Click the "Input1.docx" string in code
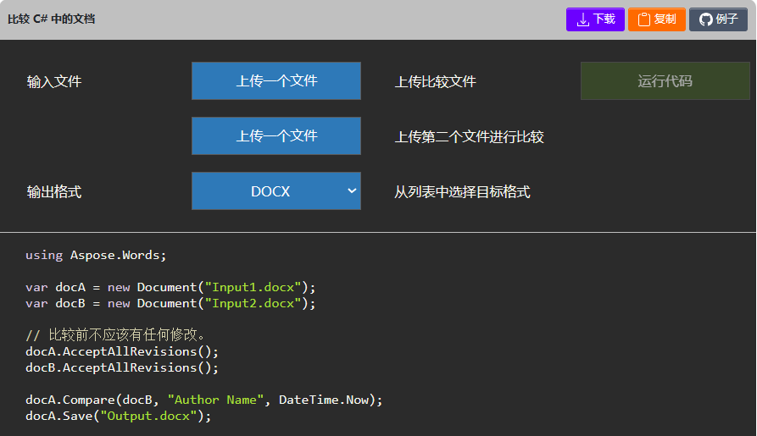This screenshot has height=436, width=757. coord(253,288)
